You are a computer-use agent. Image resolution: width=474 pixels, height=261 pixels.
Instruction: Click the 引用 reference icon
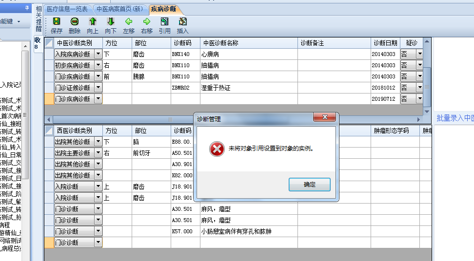(164, 21)
